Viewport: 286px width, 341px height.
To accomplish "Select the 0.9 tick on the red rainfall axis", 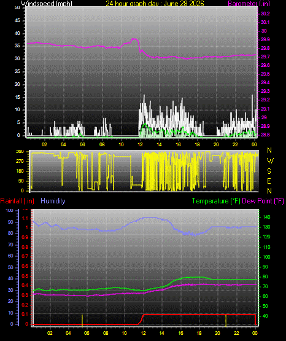I will pos(25,237).
